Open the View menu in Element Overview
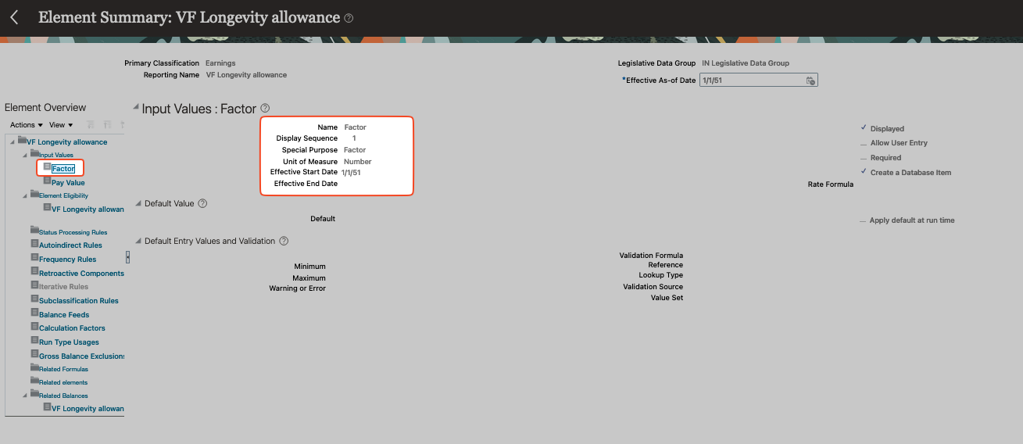Screen dimensions: 1023x444 [60, 125]
